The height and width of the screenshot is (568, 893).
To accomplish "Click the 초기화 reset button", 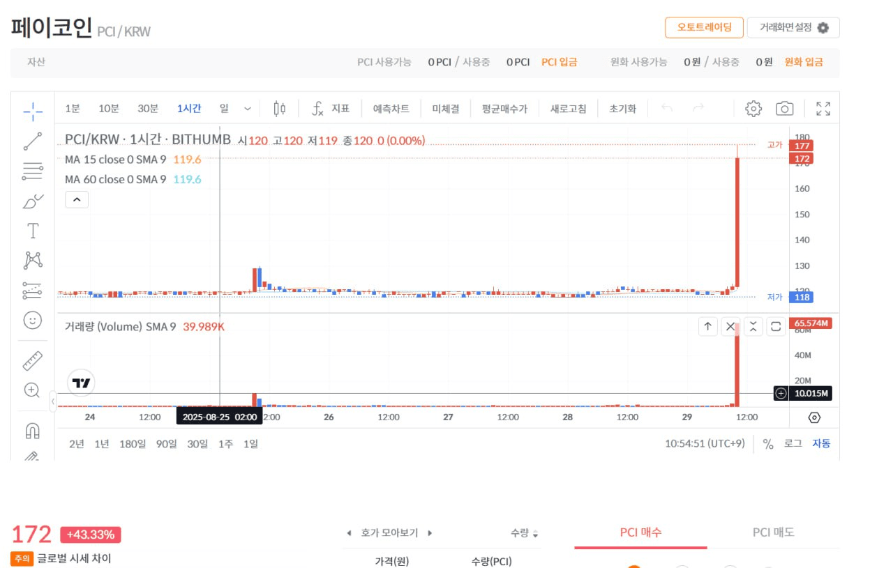I will (x=623, y=109).
